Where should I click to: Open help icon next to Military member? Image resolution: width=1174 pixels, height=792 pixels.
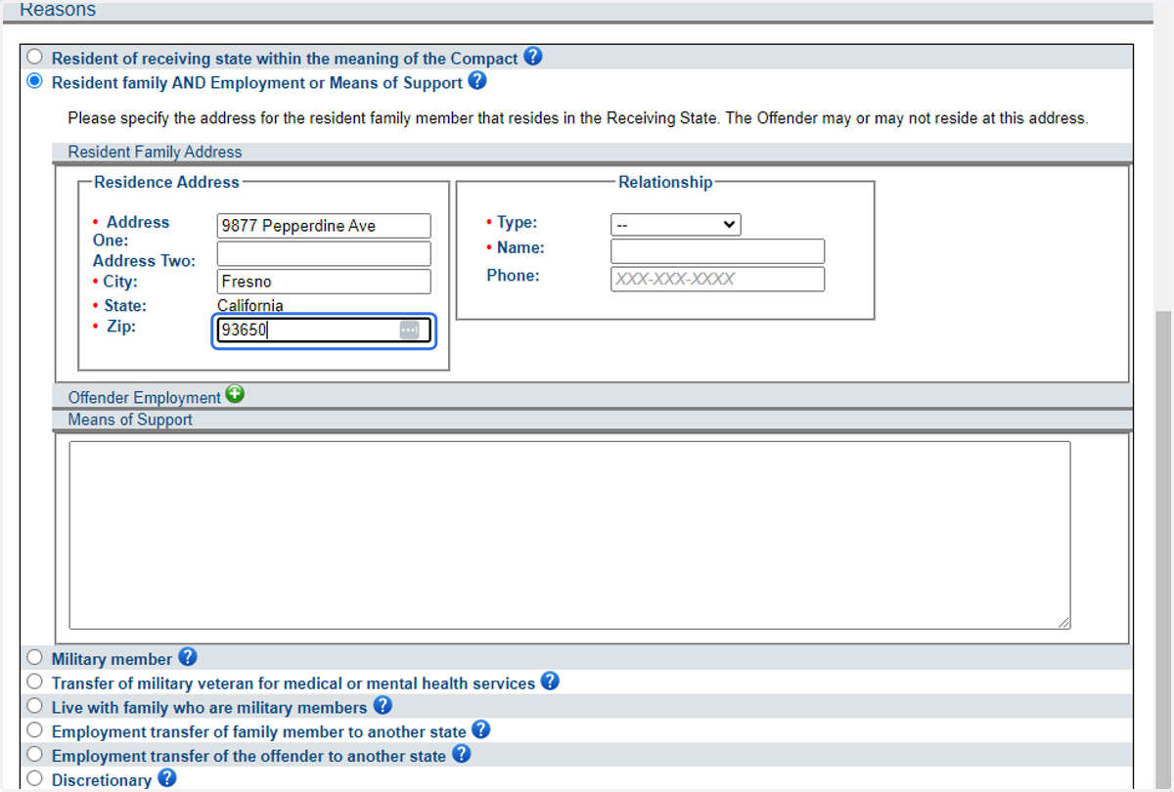188,657
